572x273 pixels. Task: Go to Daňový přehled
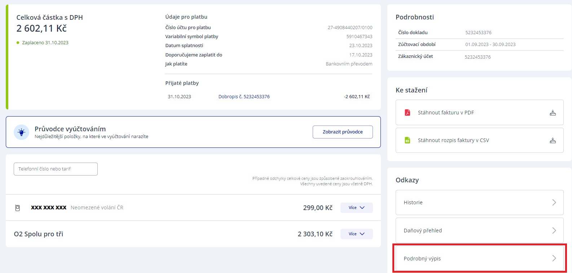[x=423, y=231]
